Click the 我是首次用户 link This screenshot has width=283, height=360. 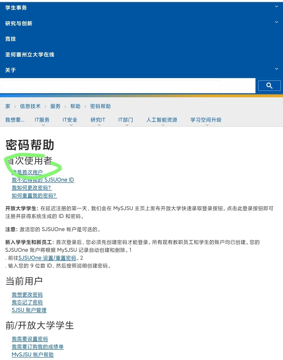(27, 172)
